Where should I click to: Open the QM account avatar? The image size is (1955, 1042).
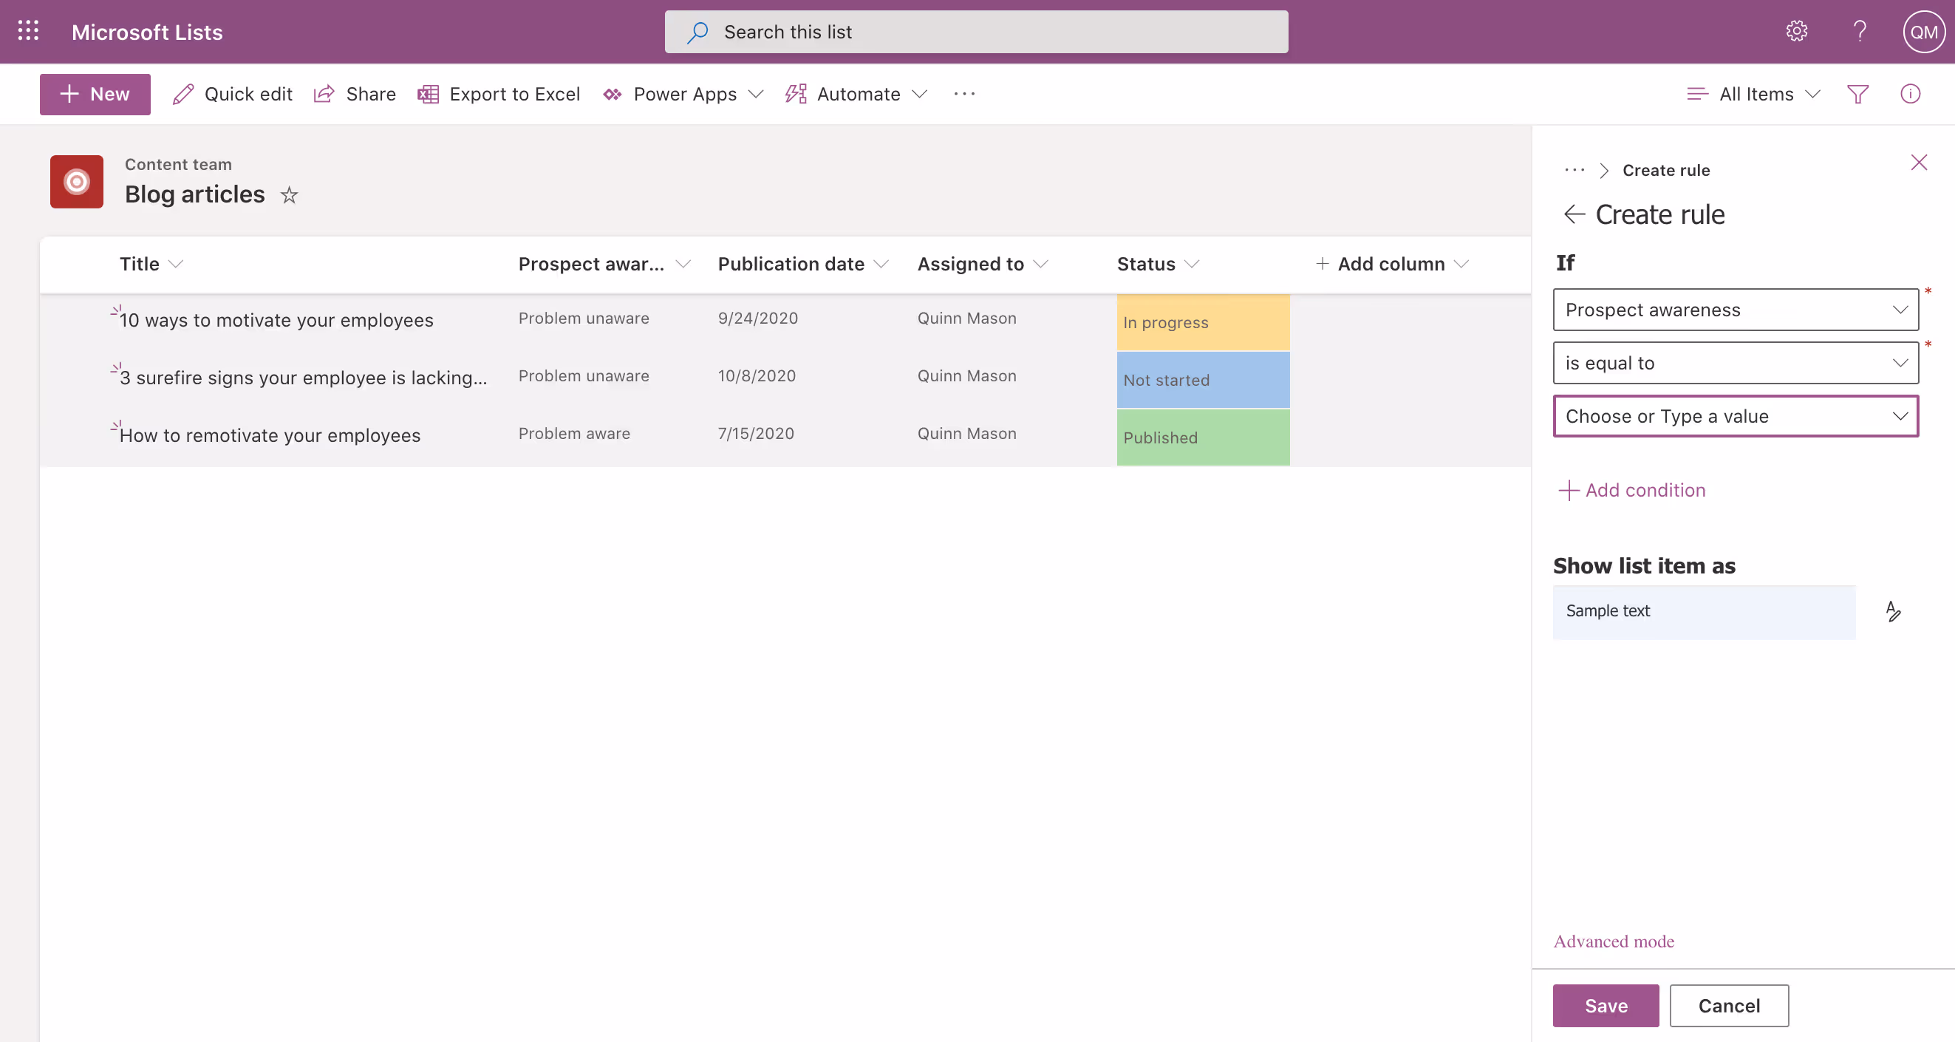pos(1923,32)
